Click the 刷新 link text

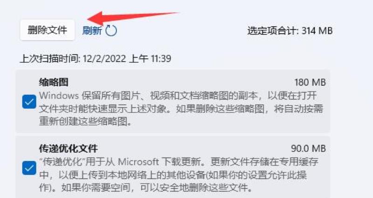(x=92, y=31)
